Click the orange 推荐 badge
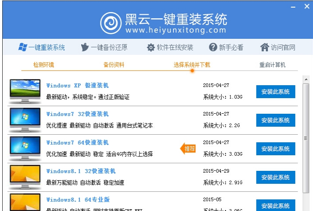This screenshot has width=313, height=211. tap(188, 149)
